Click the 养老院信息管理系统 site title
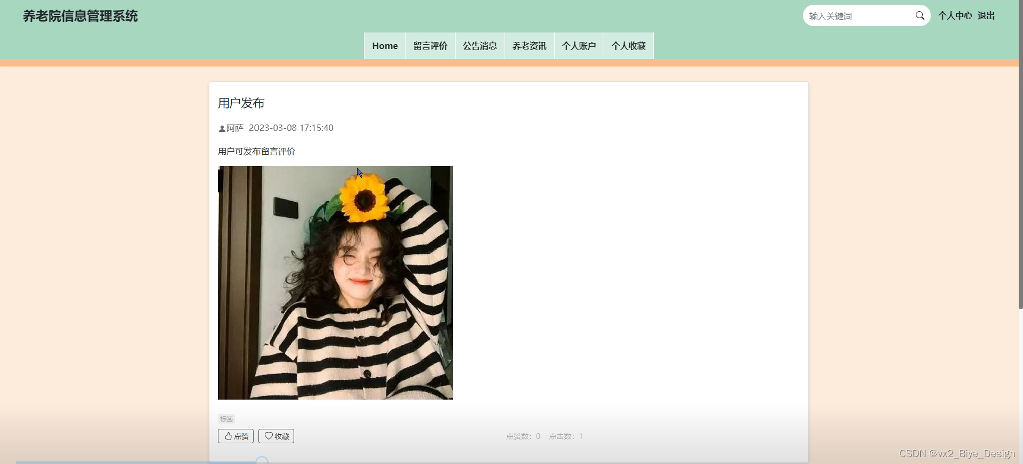1023x464 pixels. [x=80, y=16]
